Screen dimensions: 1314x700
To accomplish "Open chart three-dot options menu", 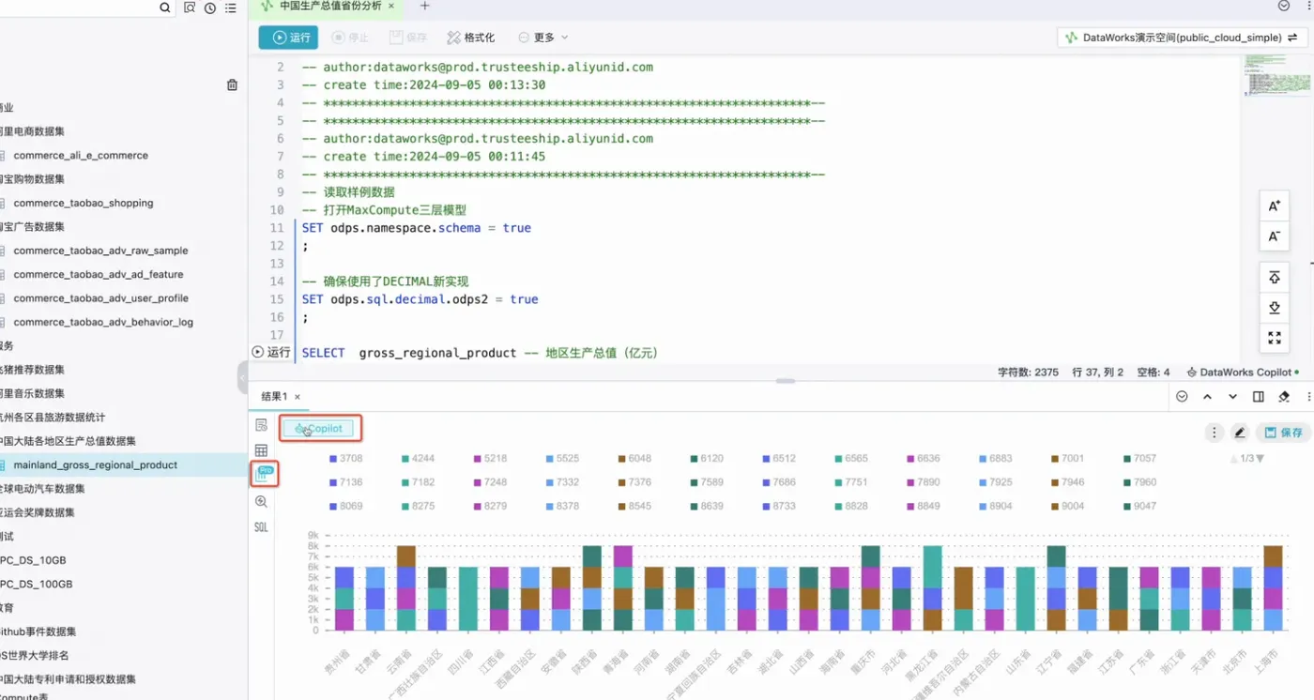I will coord(1215,433).
